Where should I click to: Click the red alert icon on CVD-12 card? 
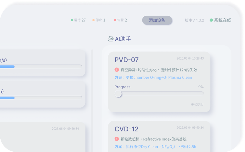(x=117, y=139)
